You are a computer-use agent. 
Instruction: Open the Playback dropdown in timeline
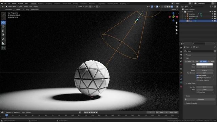coord(9,113)
